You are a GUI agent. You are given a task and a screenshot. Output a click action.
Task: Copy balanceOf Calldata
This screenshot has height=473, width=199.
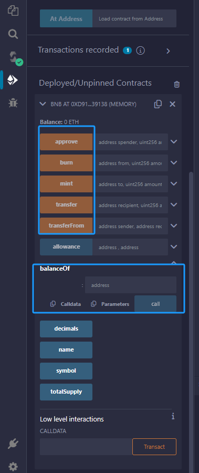[x=66, y=304]
